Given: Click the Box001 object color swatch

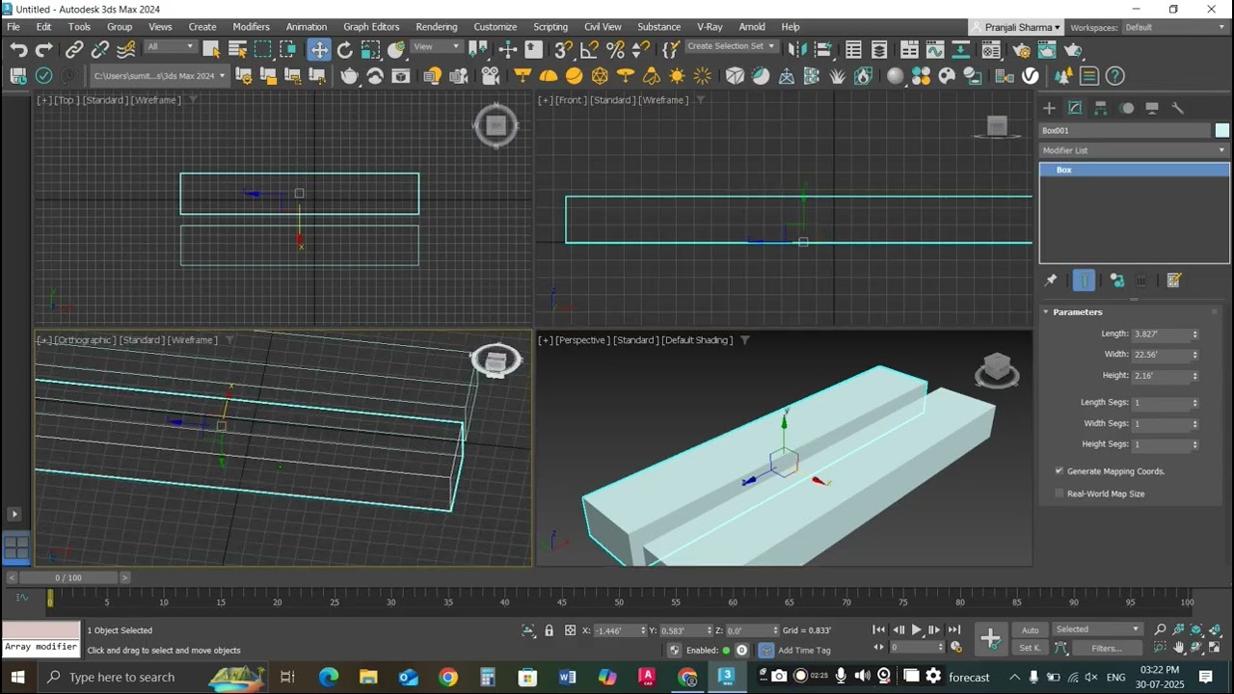Looking at the screenshot, I should point(1222,131).
